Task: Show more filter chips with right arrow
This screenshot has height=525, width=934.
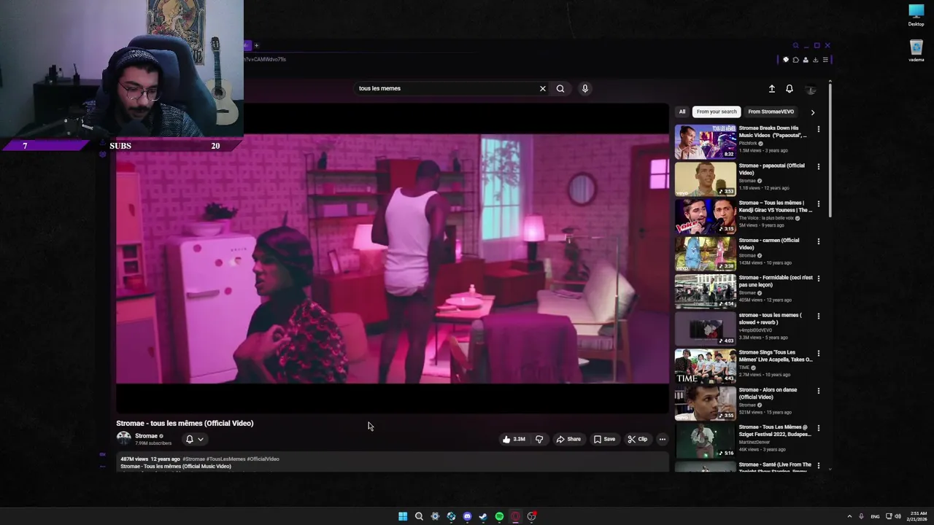Action: click(x=812, y=112)
